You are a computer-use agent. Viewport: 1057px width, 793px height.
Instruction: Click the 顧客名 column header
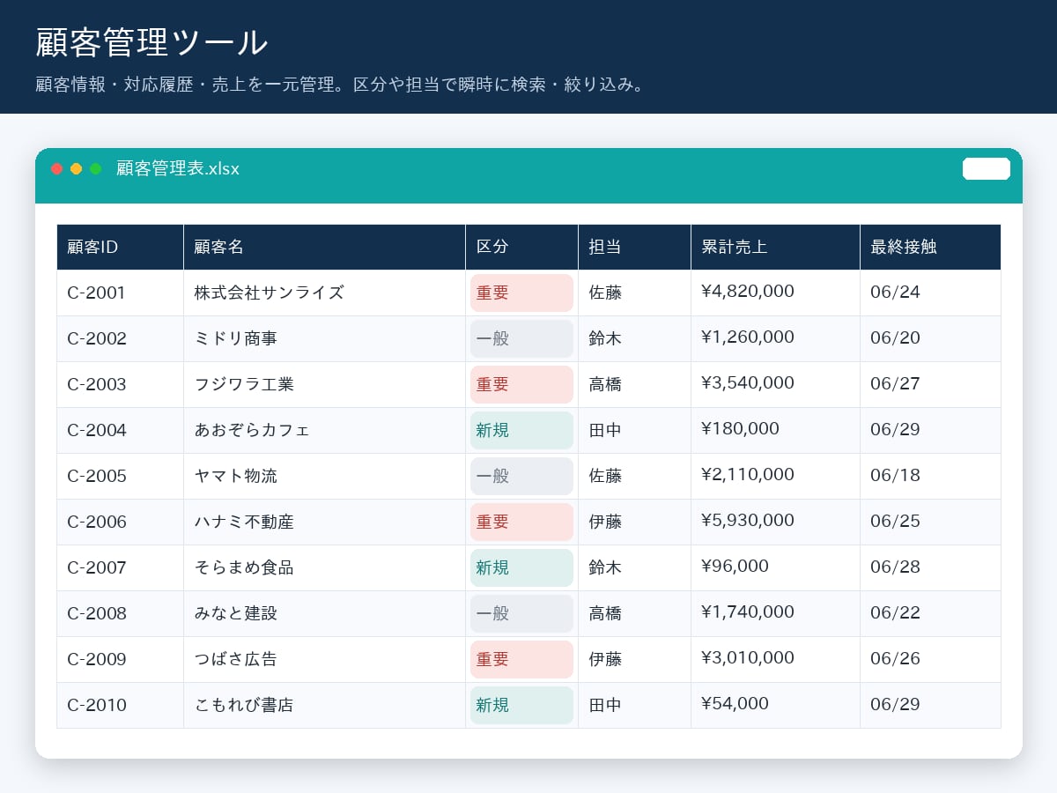[x=325, y=248]
